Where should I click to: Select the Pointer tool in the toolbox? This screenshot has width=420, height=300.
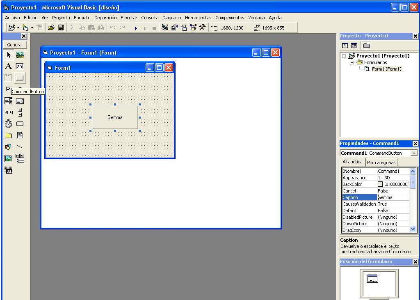[8, 55]
